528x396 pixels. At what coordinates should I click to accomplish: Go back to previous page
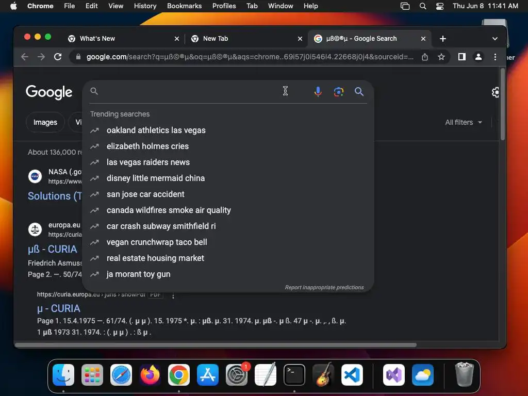click(25, 57)
